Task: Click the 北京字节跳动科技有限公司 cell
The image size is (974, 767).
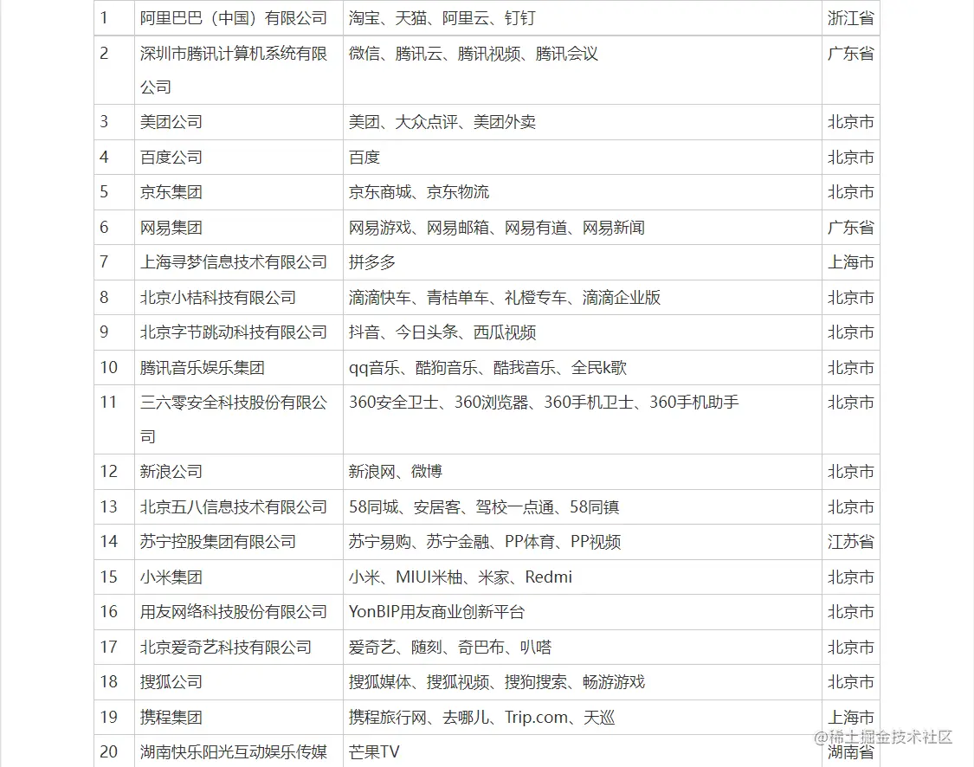Action: point(239,332)
